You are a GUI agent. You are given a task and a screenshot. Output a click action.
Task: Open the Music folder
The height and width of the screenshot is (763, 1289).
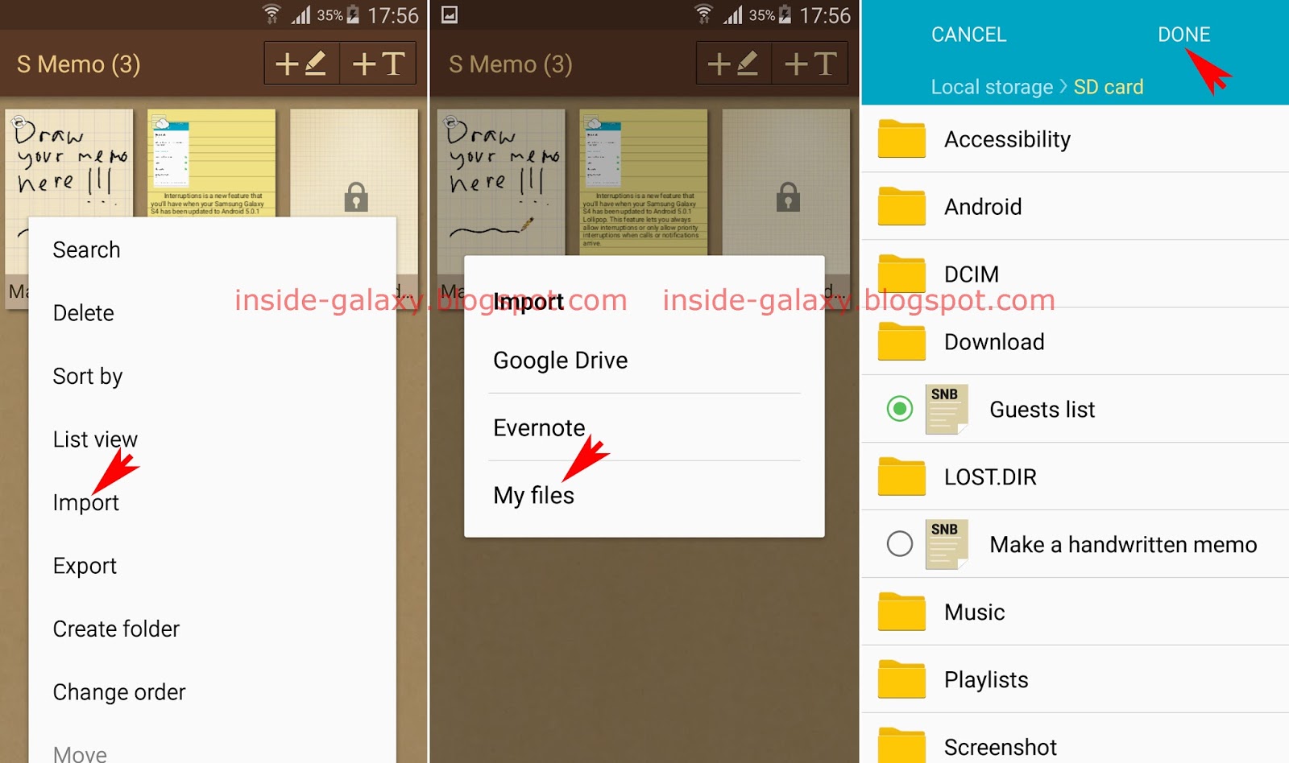tap(1076, 612)
